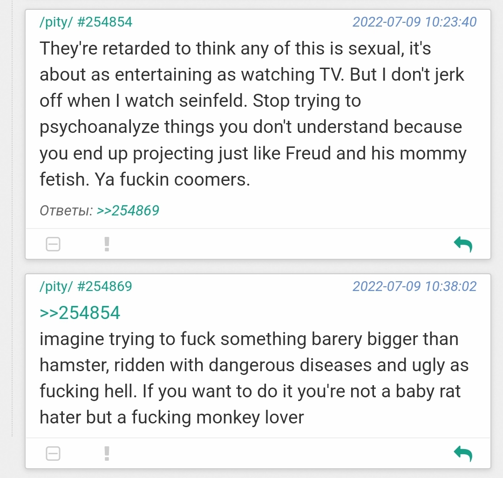Click the reply arrow on post #254869
503x478 pixels.
[463, 453]
